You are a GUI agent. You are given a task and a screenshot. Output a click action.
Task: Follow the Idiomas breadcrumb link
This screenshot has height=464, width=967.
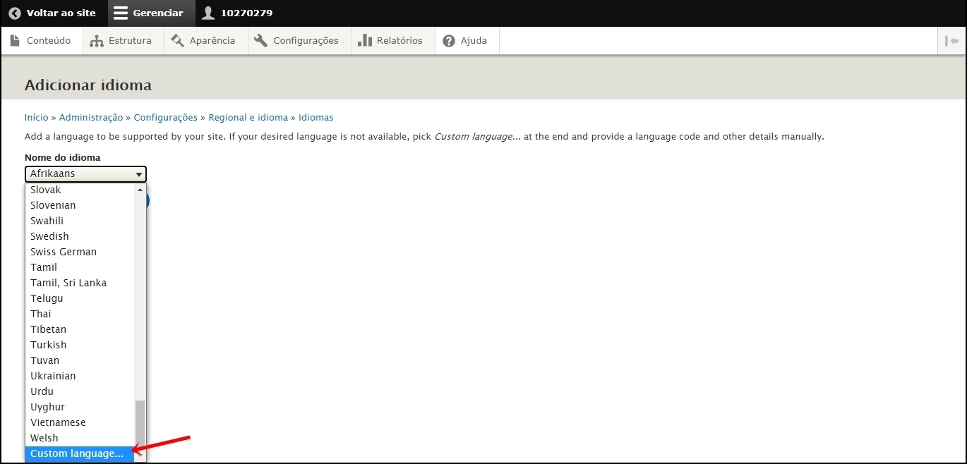tap(316, 118)
